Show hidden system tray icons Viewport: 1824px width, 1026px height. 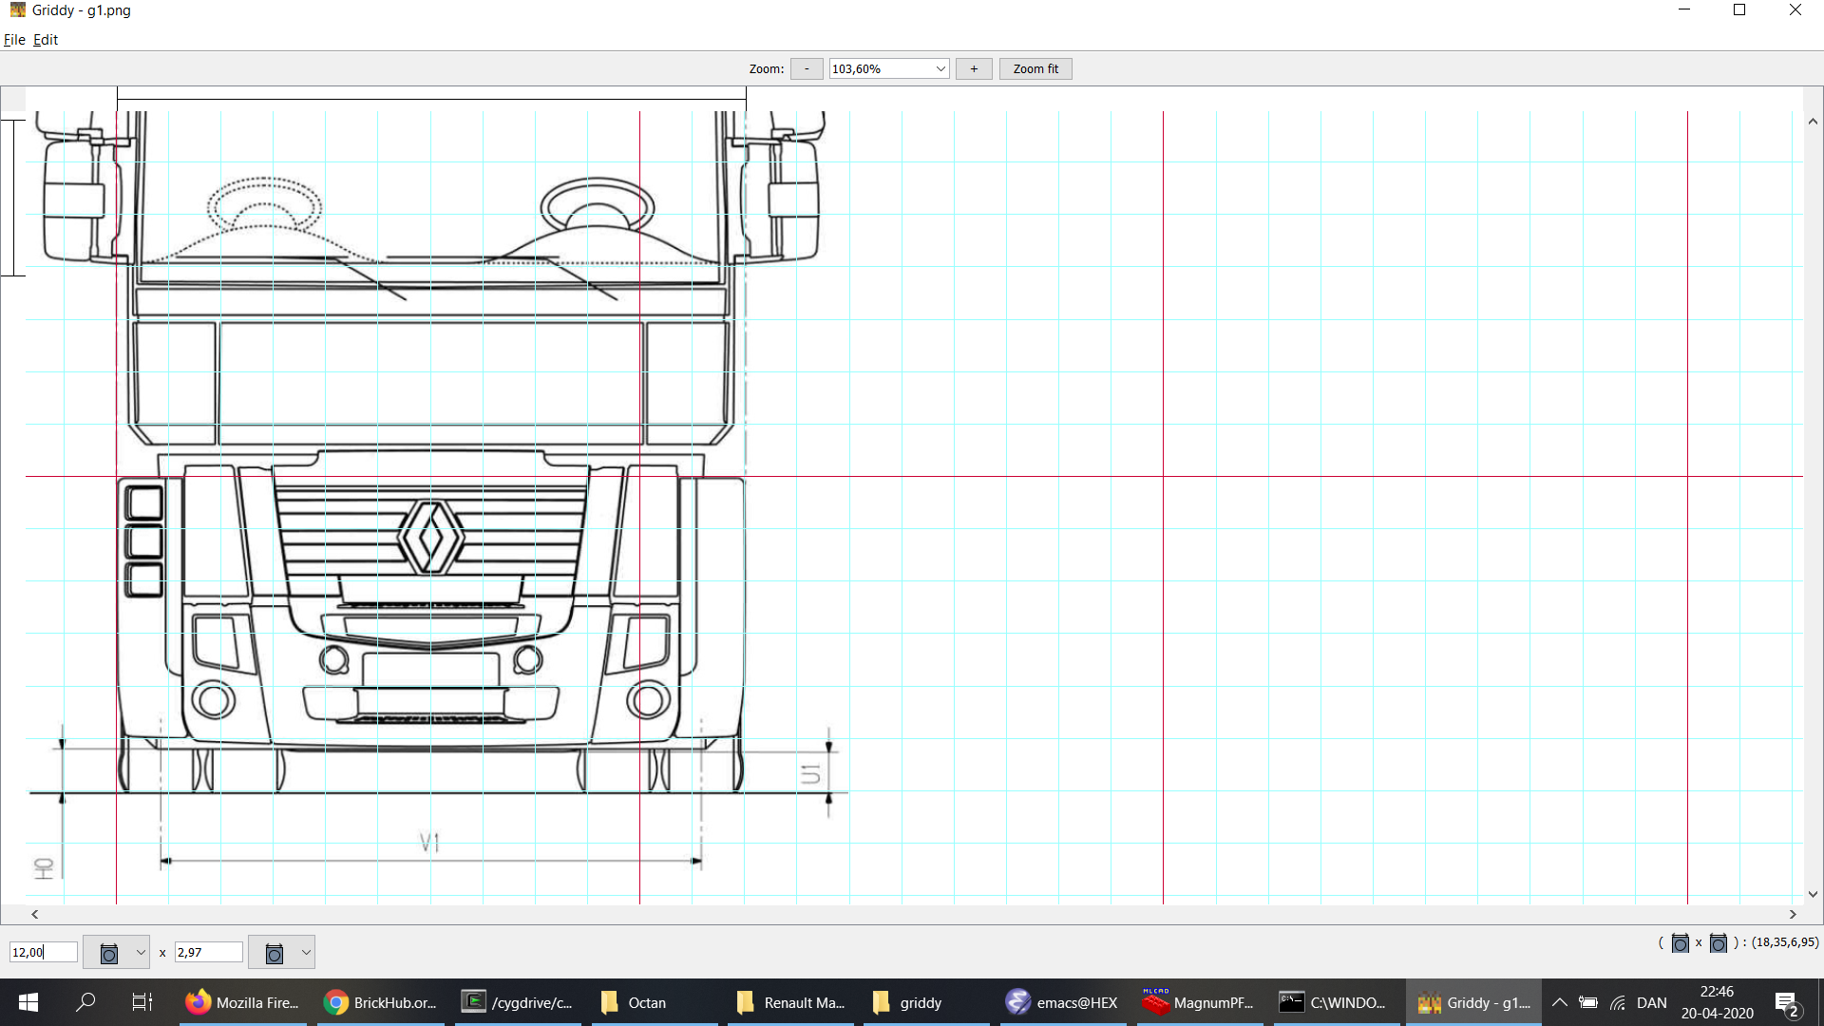pyautogui.click(x=1560, y=1002)
